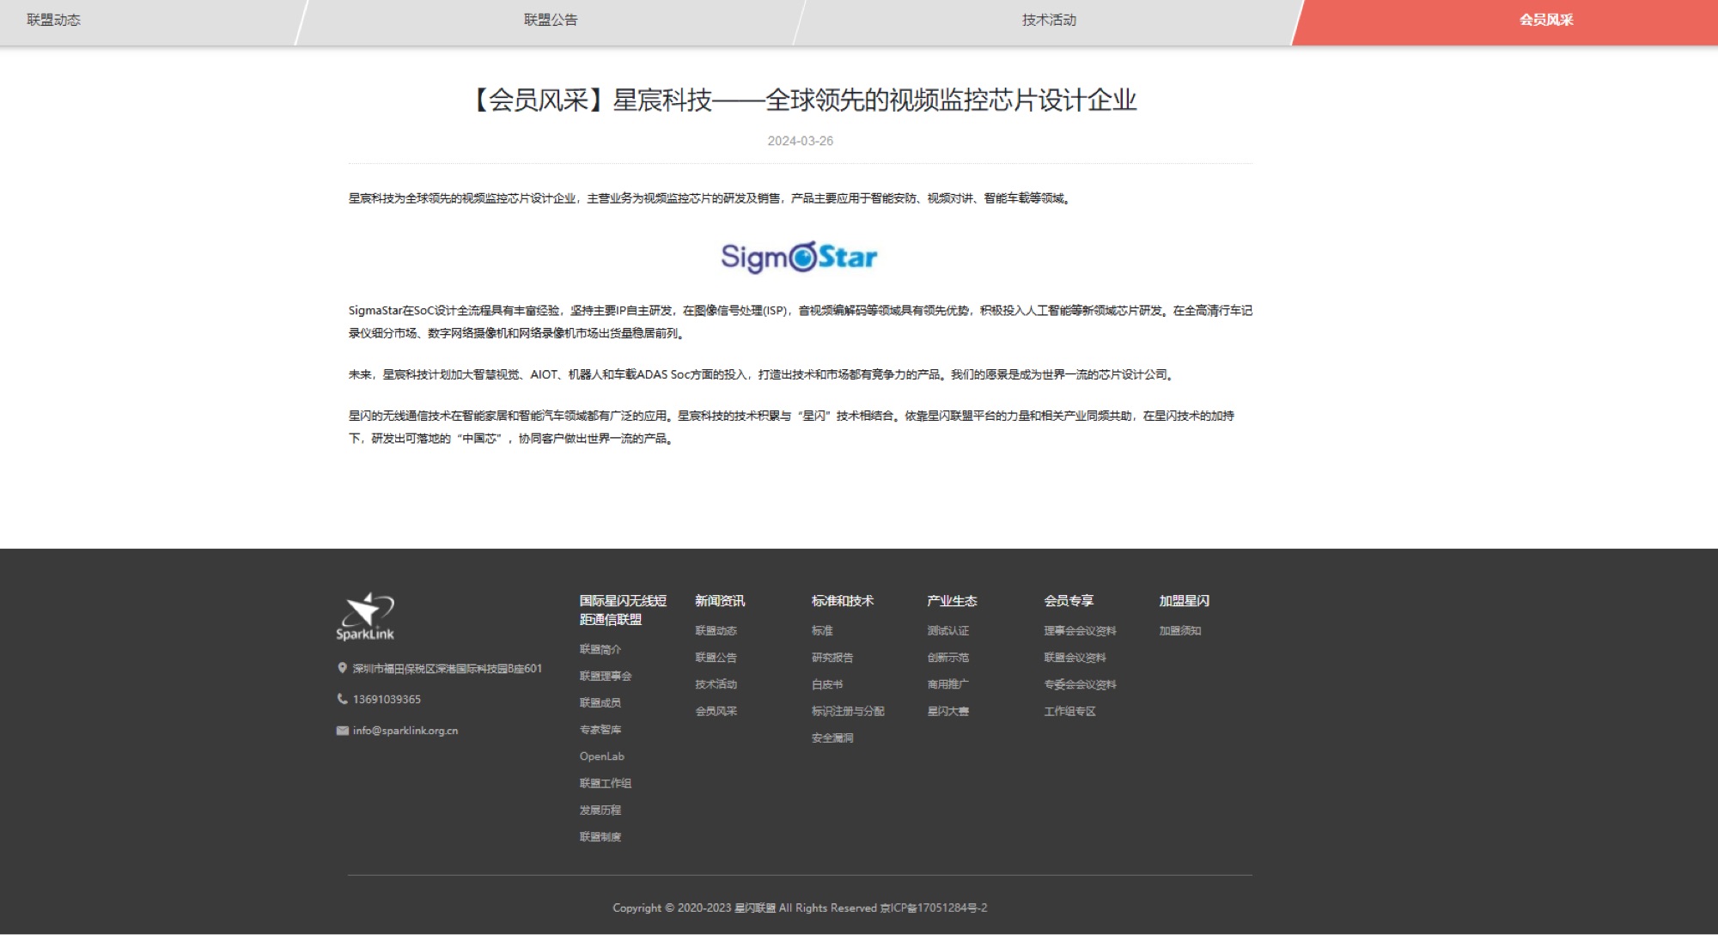Click the article title 星宸科技 heading

(x=802, y=100)
